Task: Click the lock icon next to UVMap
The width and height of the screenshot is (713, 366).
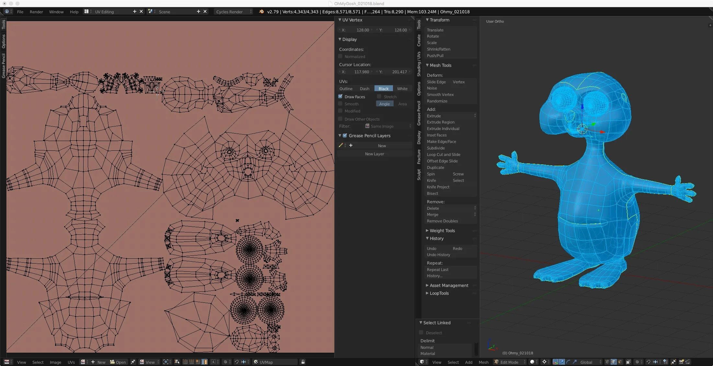Action: point(303,362)
